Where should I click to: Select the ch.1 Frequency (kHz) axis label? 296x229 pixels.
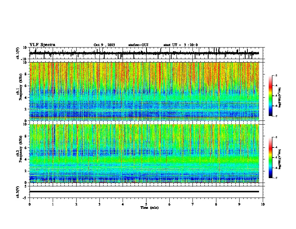(x=20, y=87)
